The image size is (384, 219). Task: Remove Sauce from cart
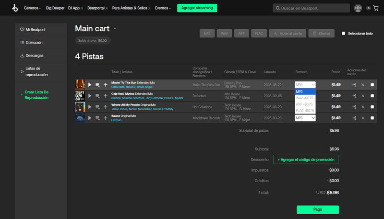point(363,118)
